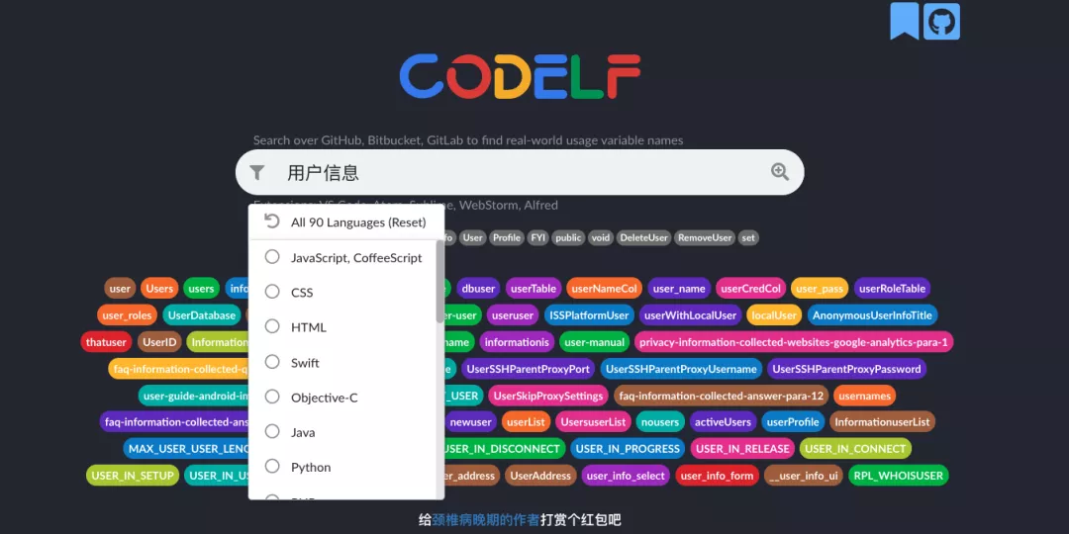Select the brown 'user' variable tag

tap(120, 288)
